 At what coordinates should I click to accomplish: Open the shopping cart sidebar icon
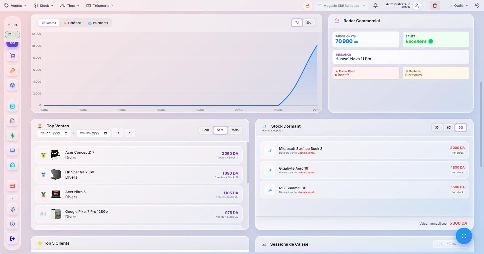coord(12,56)
